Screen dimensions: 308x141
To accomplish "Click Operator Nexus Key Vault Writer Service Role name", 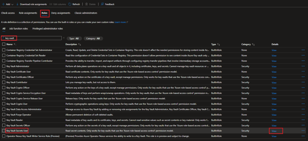I will point(33,136).
